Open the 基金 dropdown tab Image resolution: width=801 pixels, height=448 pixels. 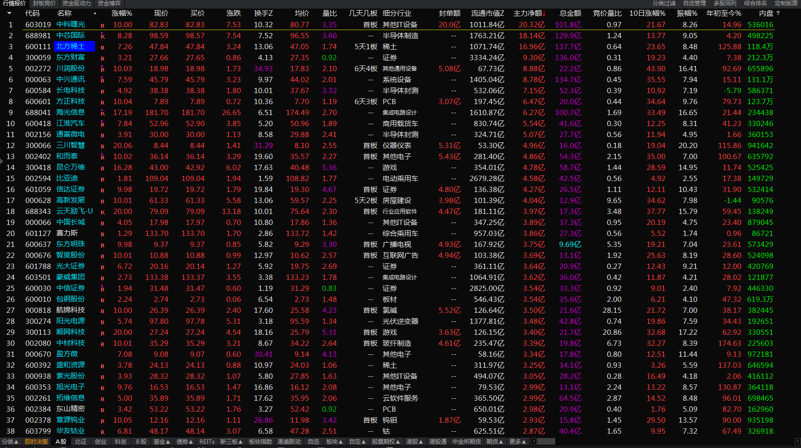pos(161,442)
